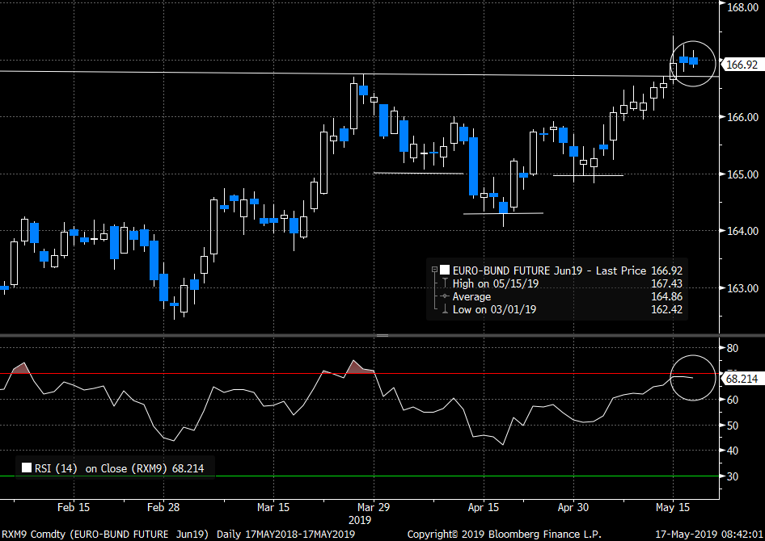Click the legend value 167.43
Viewport: 765px width, 541px height.
(x=666, y=283)
